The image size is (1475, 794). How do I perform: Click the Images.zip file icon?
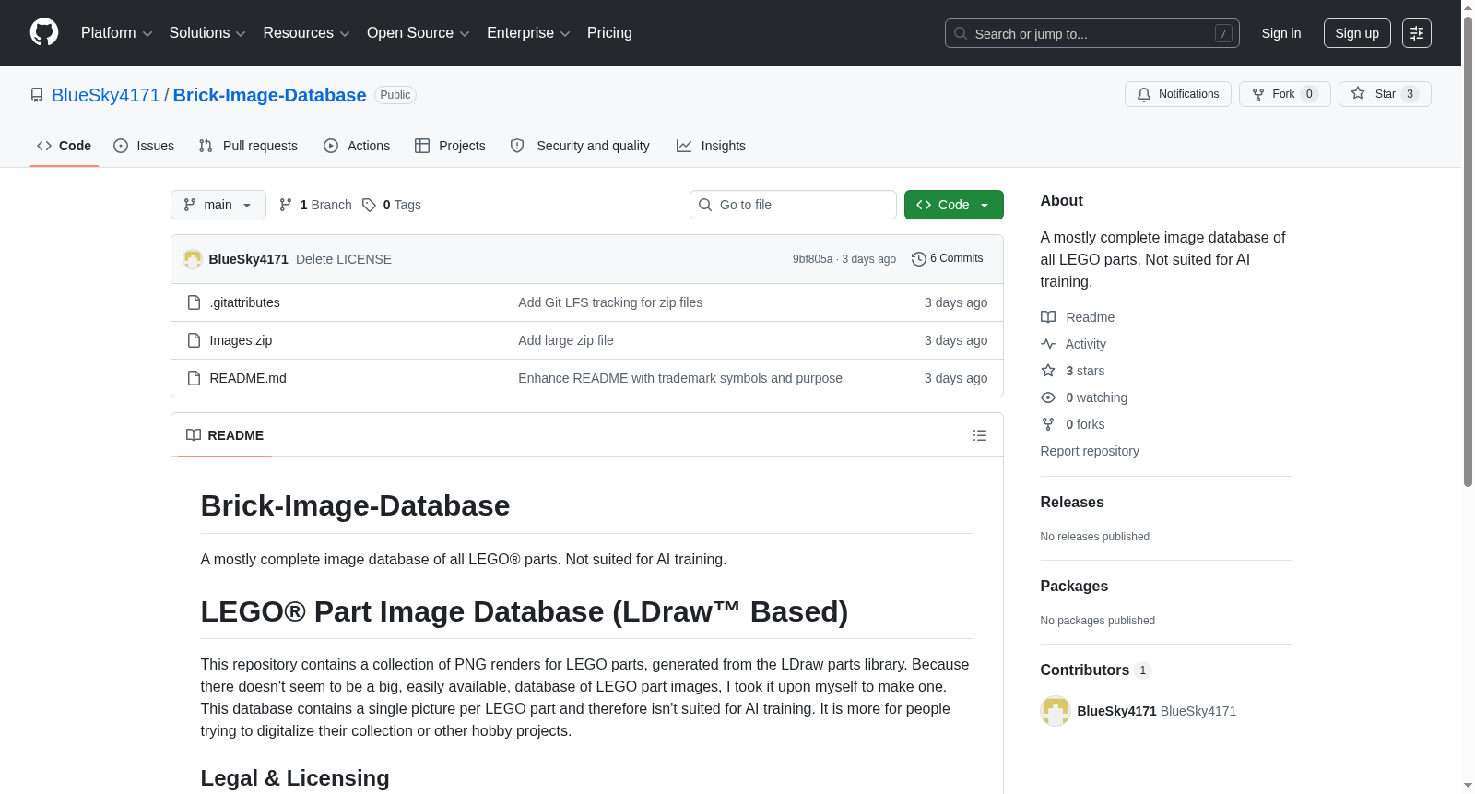[x=194, y=340]
